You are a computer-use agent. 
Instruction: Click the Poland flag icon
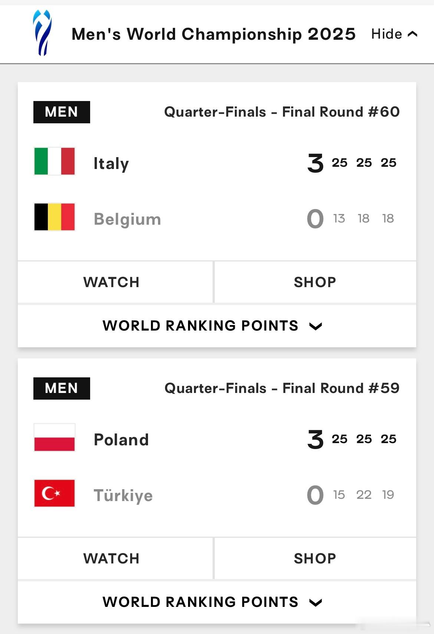tap(55, 438)
